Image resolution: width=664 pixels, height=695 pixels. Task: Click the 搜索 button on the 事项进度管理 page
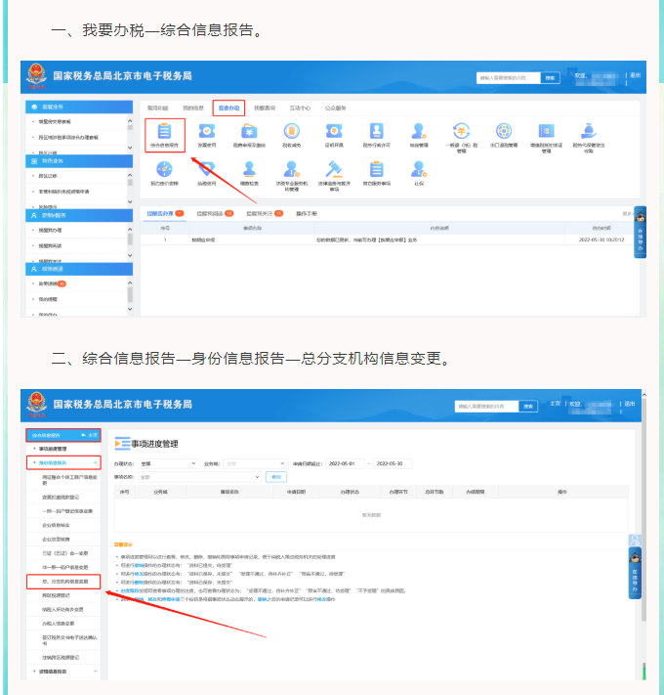point(528,406)
